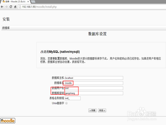Click the browser forward arrow

6,7
